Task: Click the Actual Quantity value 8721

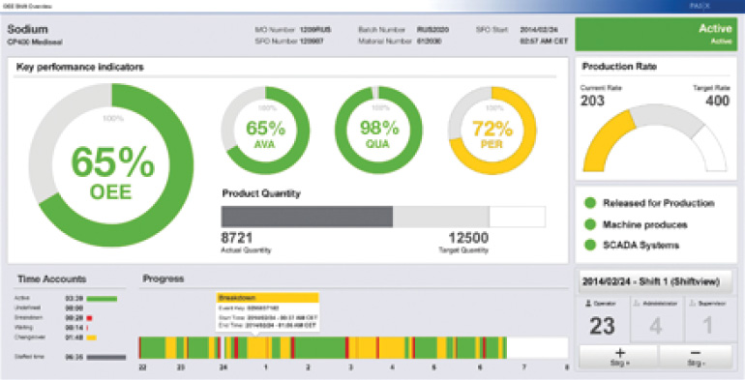Action: [237, 238]
